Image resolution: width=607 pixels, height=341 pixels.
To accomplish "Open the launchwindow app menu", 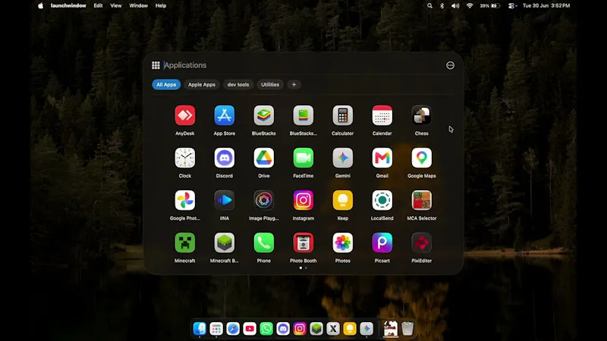I will coord(68,5).
